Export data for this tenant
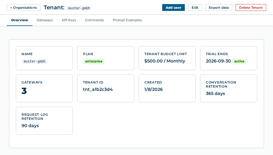 219,8
